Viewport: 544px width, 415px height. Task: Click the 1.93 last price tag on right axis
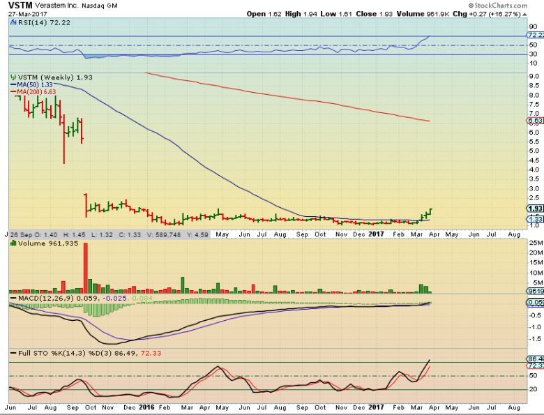(x=536, y=208)
